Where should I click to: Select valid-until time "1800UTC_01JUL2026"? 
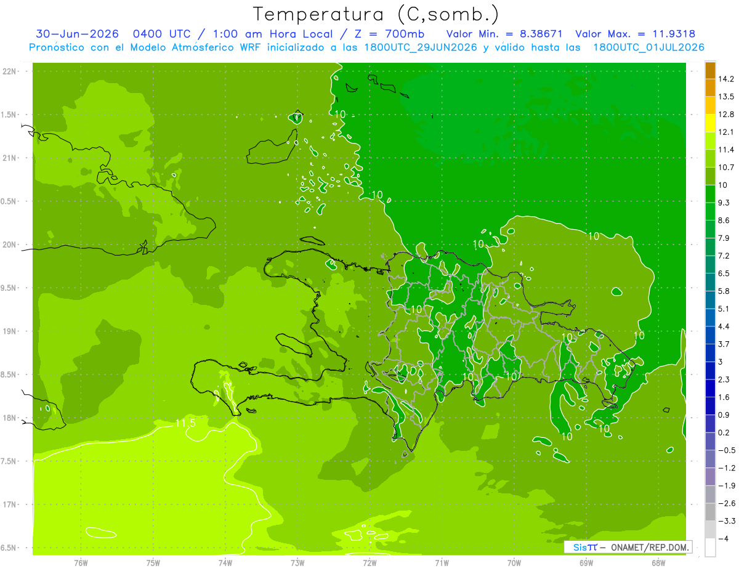point(648,47)
